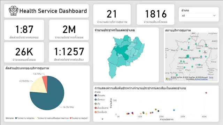Click the marker above route shield 1356

pos(206,45)
